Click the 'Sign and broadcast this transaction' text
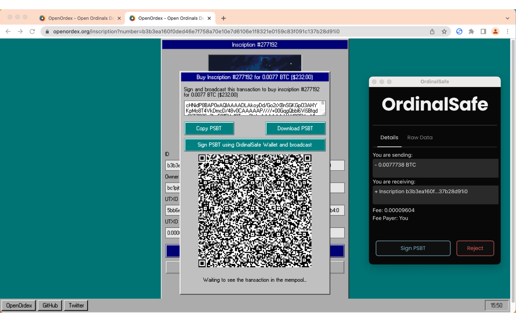This screenshot has width=516, height=322. click(252, 92)
